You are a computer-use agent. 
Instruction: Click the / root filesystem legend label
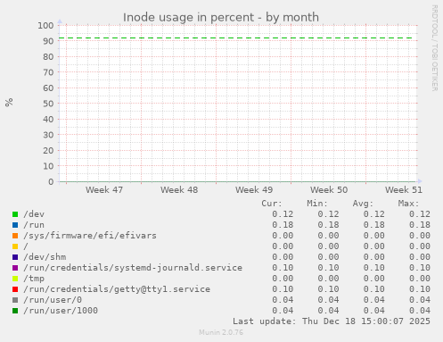pyautogui.click(x=26, y=246)
